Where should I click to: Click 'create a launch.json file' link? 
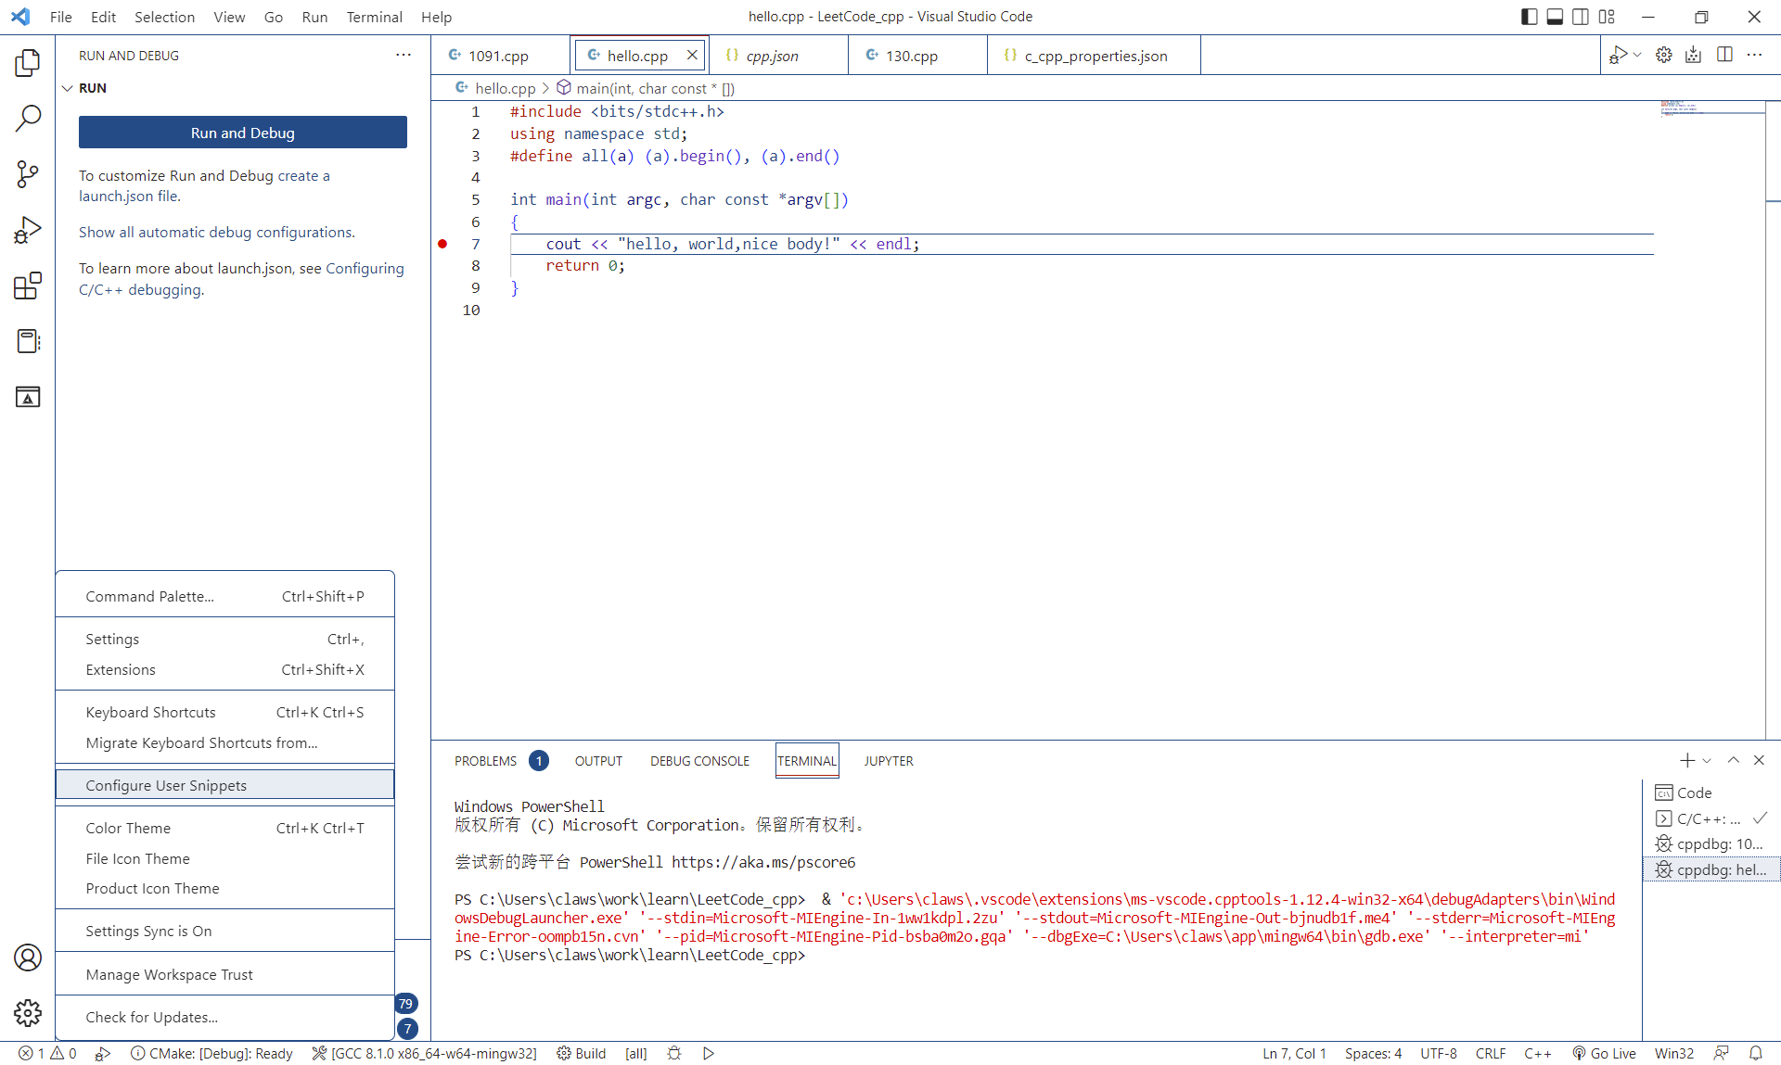click(204, 185)
